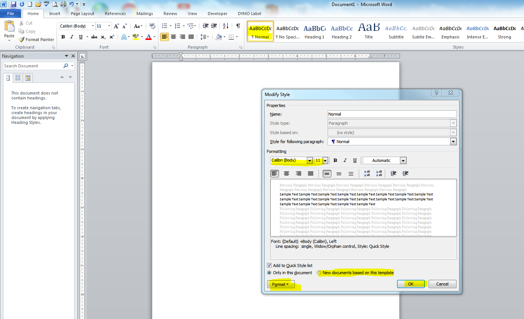Click Underline in the Modify Style dialog
Viewport: 524px width, 319px height.
(355, 160)
